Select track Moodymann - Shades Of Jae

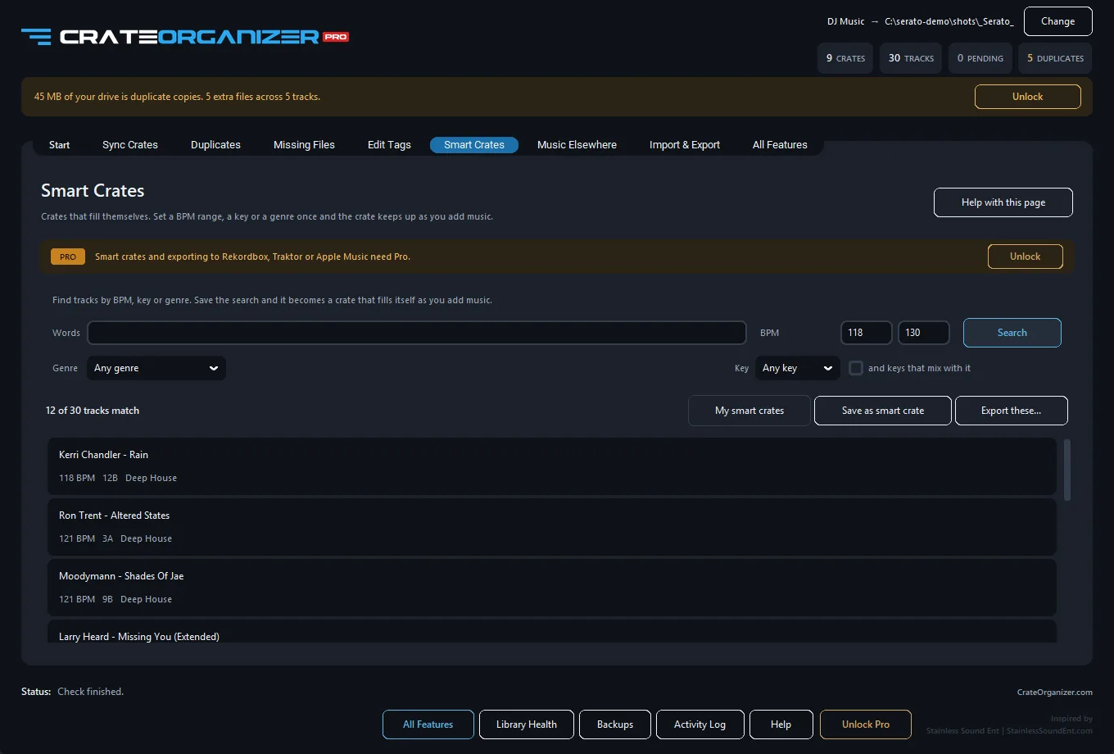pyautogui.click(x=551, y=588)
